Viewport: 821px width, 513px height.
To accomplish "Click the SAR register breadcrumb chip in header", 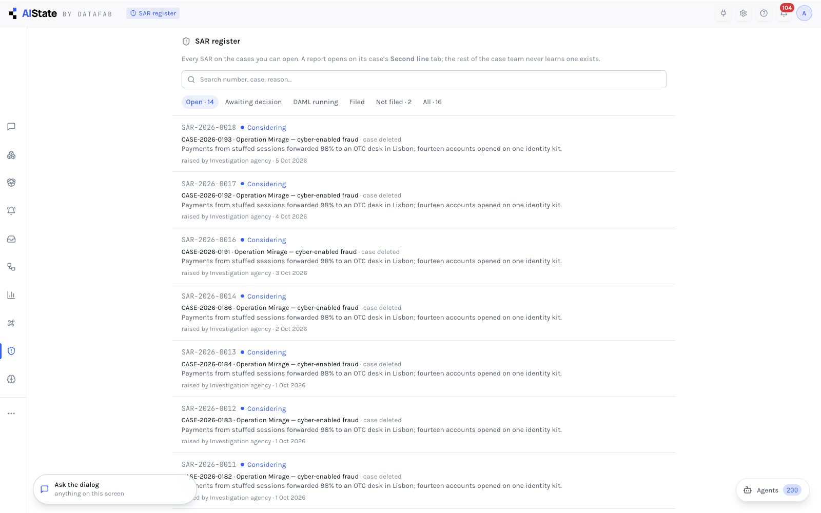I will click(x=153, y=13).
